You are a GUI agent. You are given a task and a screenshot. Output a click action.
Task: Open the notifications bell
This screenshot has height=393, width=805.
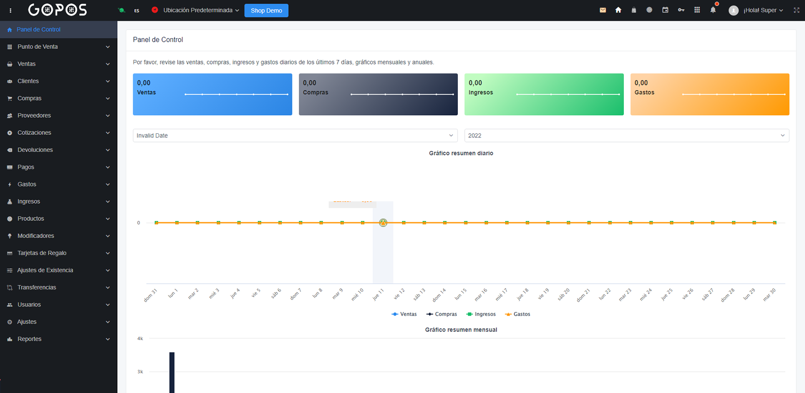coord(713,10)
